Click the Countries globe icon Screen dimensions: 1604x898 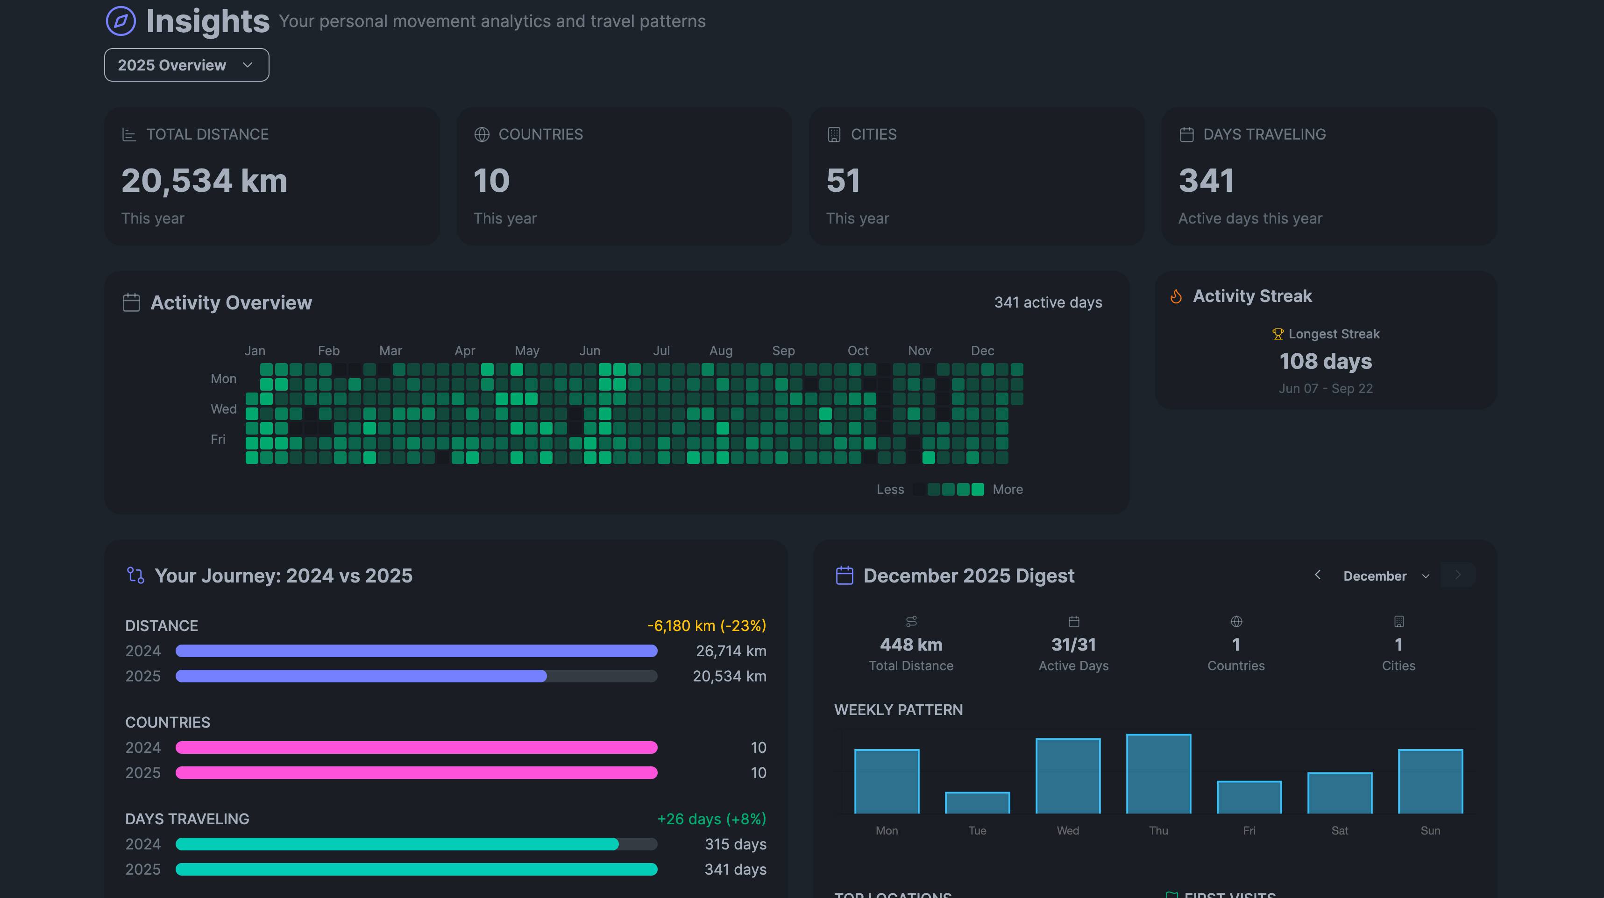481,134
